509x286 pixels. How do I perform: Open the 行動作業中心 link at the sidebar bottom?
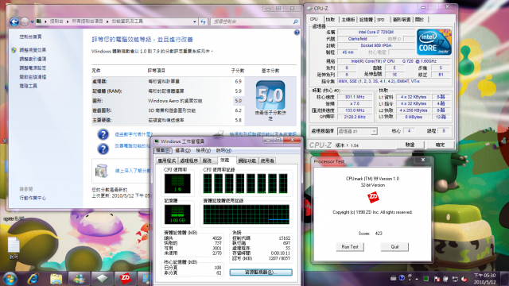pos(33,198)
